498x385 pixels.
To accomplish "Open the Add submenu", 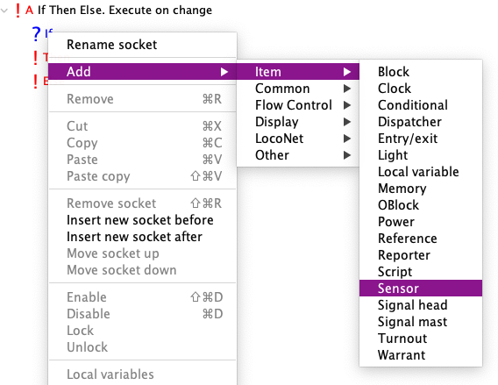I will coord(143,71).
